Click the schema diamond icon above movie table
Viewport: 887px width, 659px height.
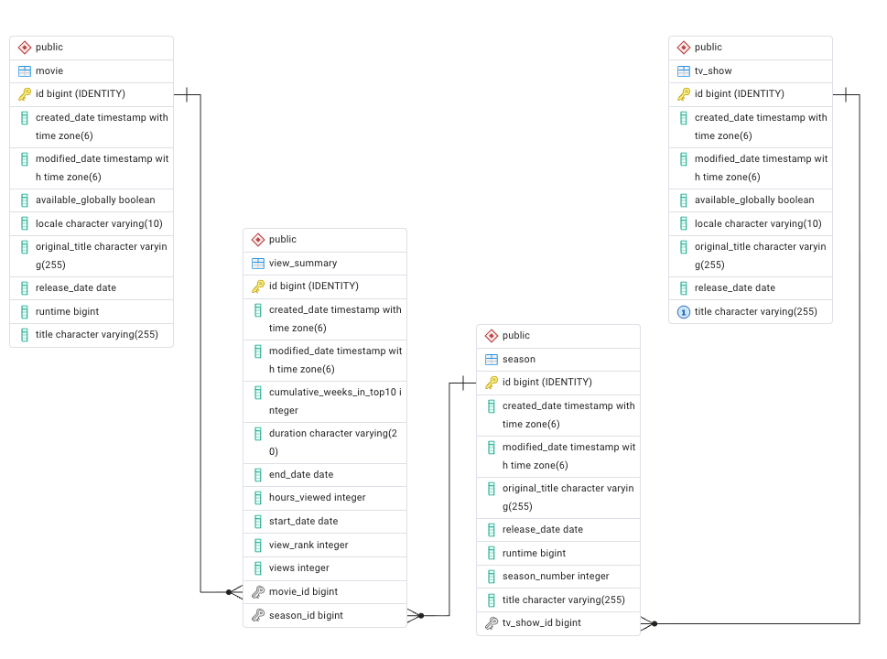pyautogui.click(x=23, y=47)
